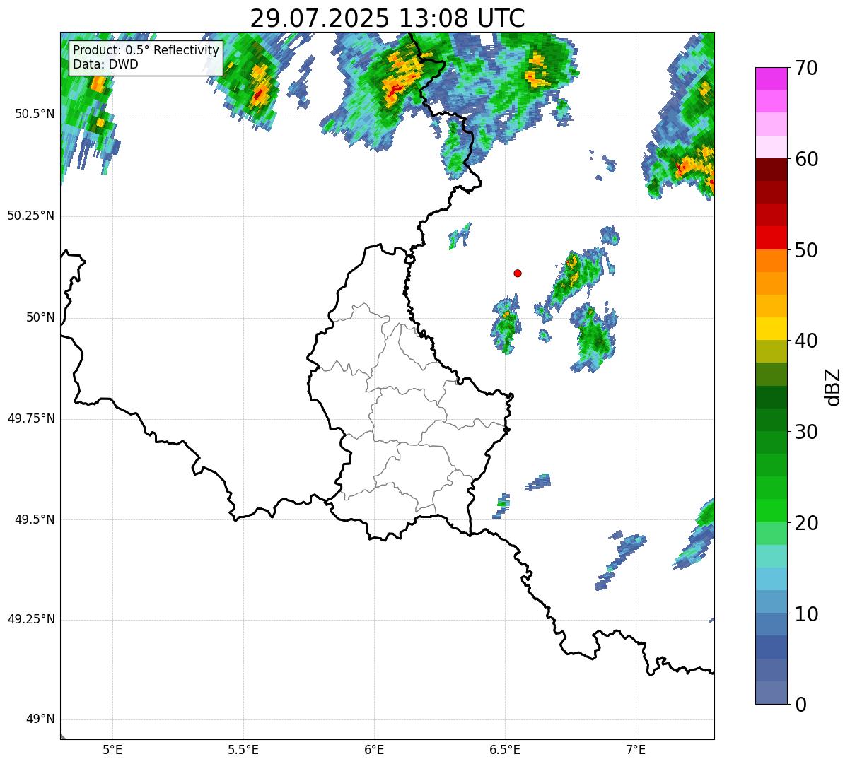Screen dimensions: 850x764
Task: Click the "dBZ" colorbar label
Action: [x=832, y=386]
